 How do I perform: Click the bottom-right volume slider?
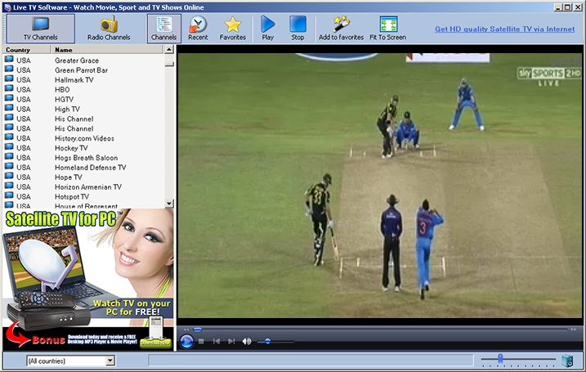pyautogui.click(x=500, y=360)
